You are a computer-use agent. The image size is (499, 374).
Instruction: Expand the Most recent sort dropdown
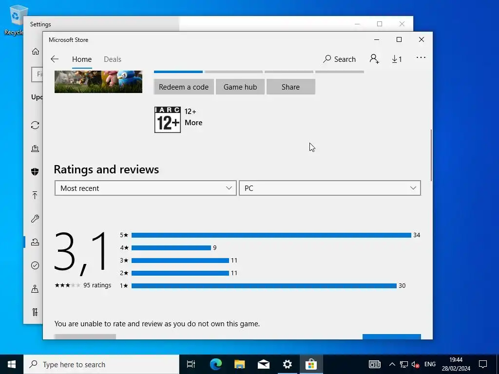tap(145, 188)
